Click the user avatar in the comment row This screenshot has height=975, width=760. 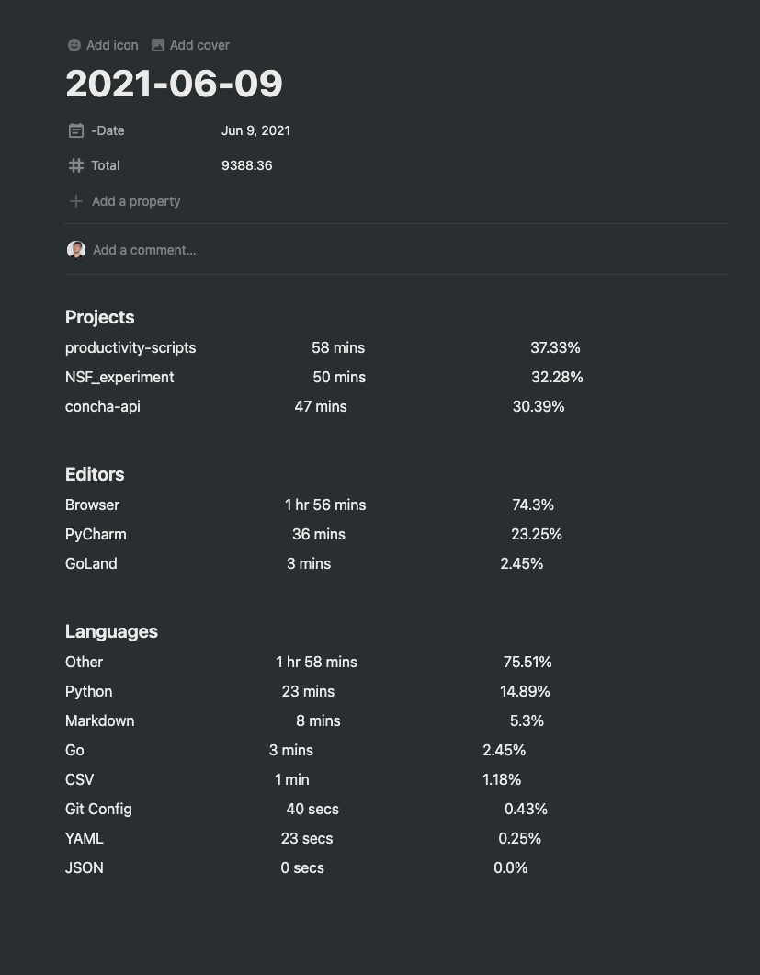(76, 250)
